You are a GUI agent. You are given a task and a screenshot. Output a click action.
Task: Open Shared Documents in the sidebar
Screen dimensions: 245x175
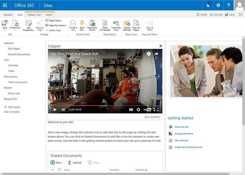pos(19,54)
